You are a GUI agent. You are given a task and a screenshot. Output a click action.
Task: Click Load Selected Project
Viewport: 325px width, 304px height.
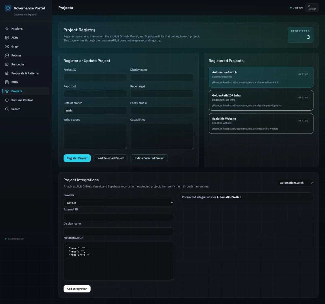110,158
